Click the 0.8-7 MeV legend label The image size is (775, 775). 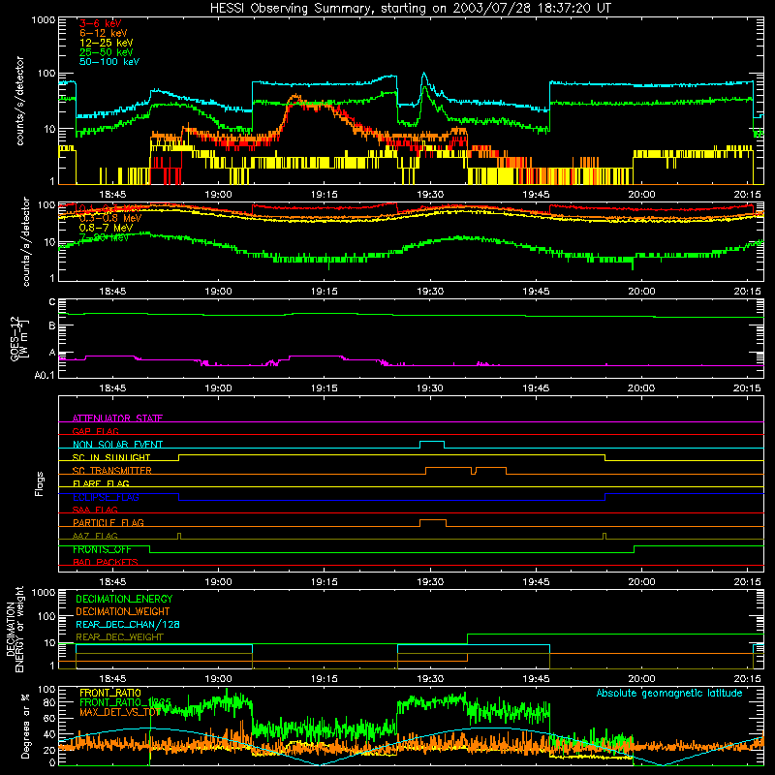pyautogui.click(x=107, y=228)
